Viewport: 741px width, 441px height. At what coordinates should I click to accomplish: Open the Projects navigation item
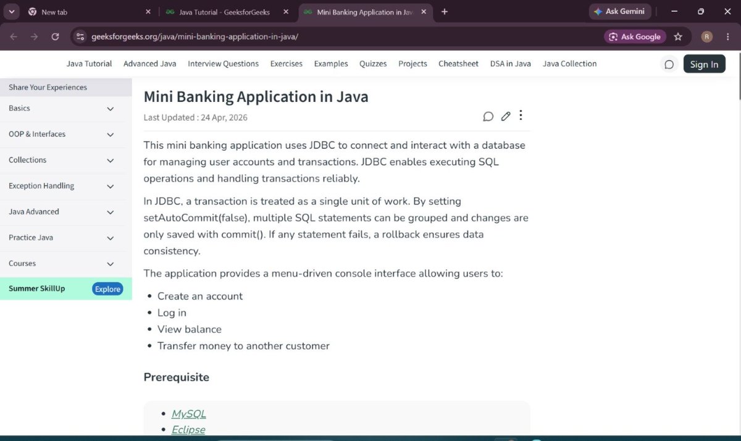412,64
